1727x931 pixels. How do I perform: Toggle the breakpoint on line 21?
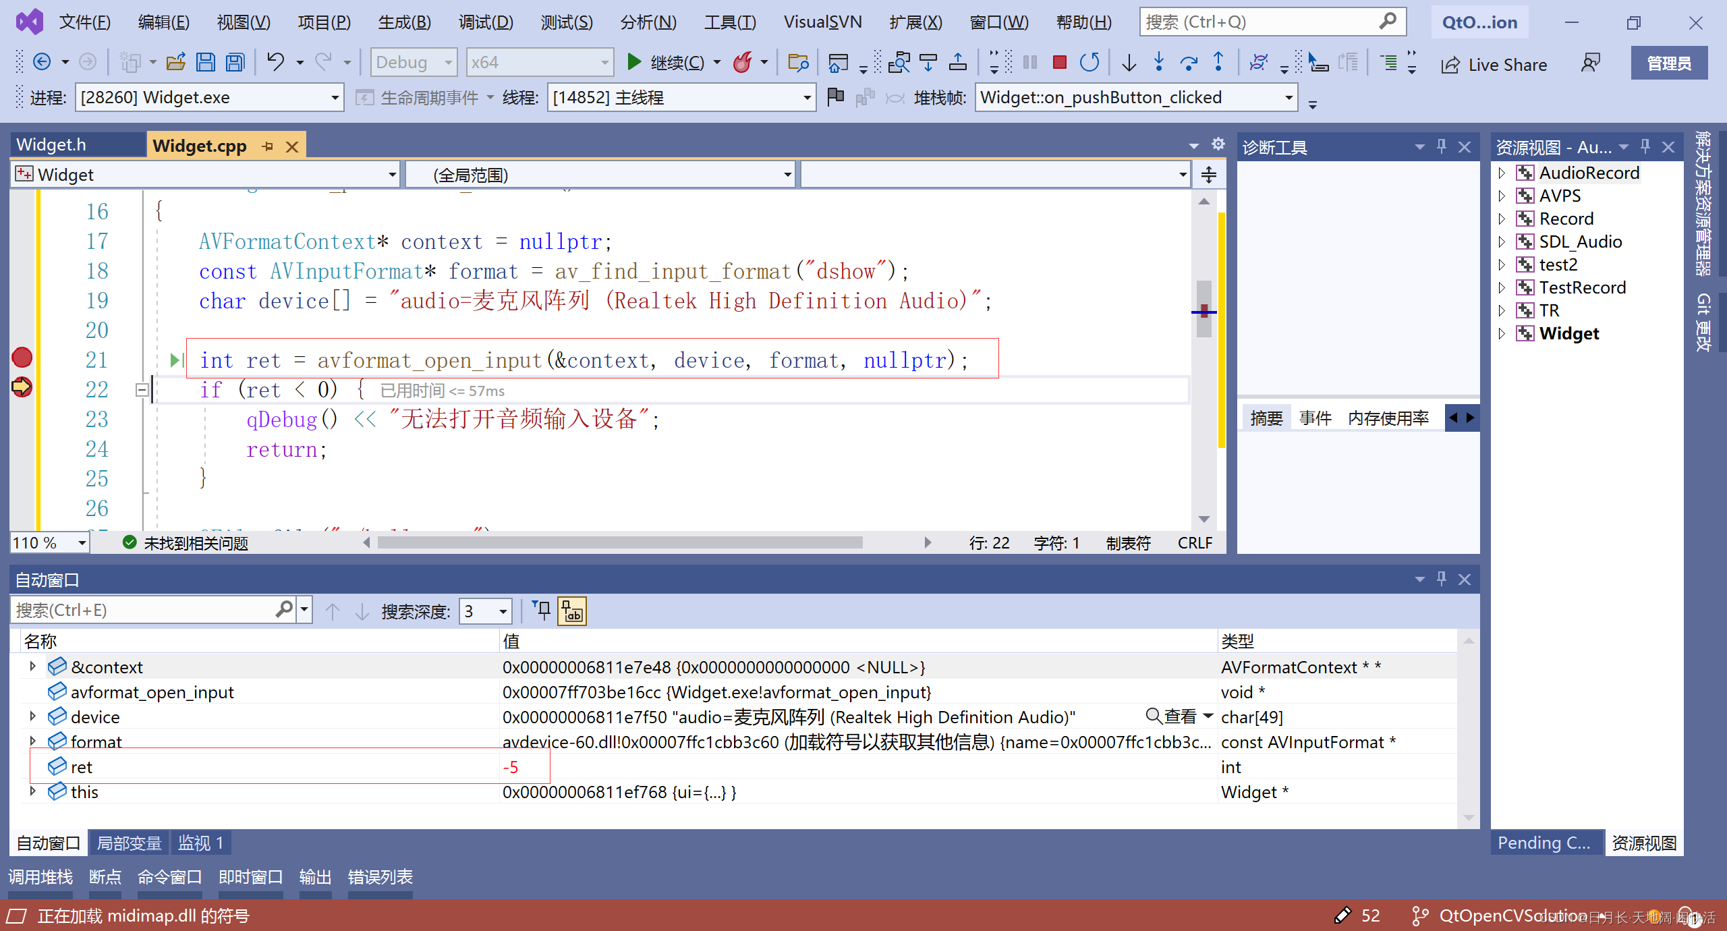[x=22, y=358]
